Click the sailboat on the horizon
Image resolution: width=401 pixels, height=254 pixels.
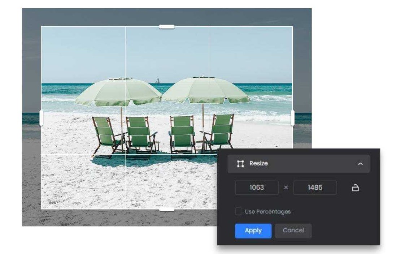(157, 80)
